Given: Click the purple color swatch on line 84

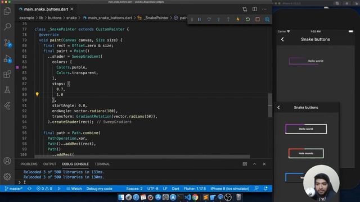Looking at the screenshot, I should pos(17,67).
